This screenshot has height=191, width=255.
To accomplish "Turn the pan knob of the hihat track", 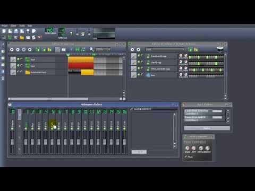I will (x=185, y=68).
